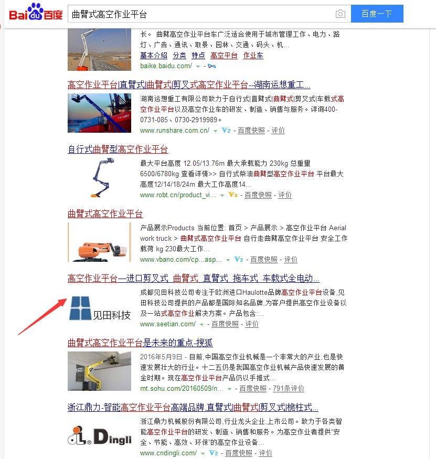
Task: Click V2 badge beside cndingli.com result
Action: tap(214, 453)
